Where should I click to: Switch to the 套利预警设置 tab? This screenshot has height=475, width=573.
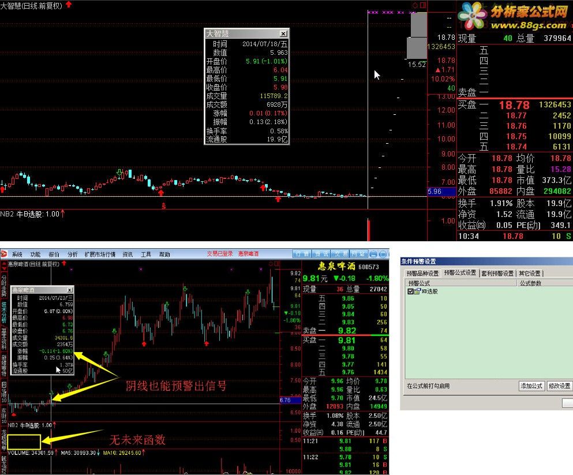coord(497,274)
